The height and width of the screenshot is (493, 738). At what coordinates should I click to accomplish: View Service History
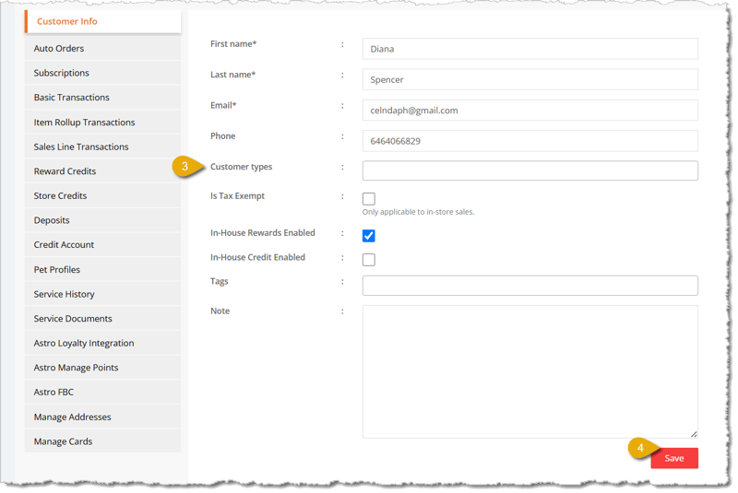[x=102, y=294]
